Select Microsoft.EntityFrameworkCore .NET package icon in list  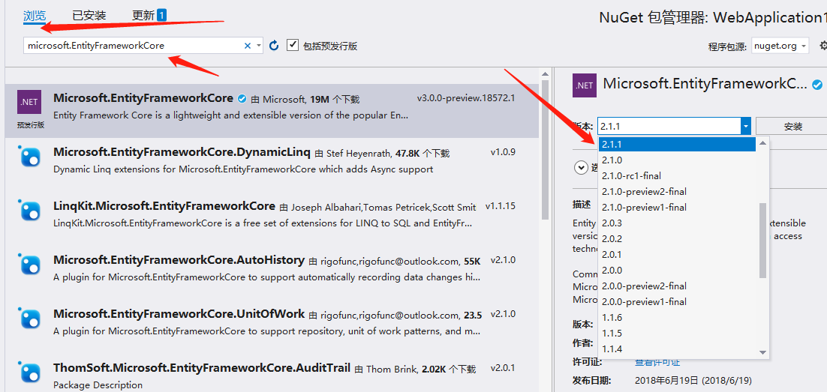(30, 103)
